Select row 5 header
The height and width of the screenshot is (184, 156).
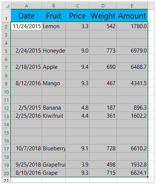point(6,51)
